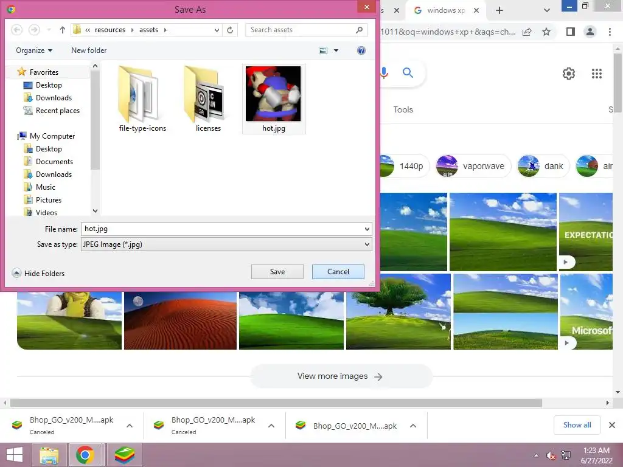
Task: Open the Save As help icon
Action: [x=361, y=50]
